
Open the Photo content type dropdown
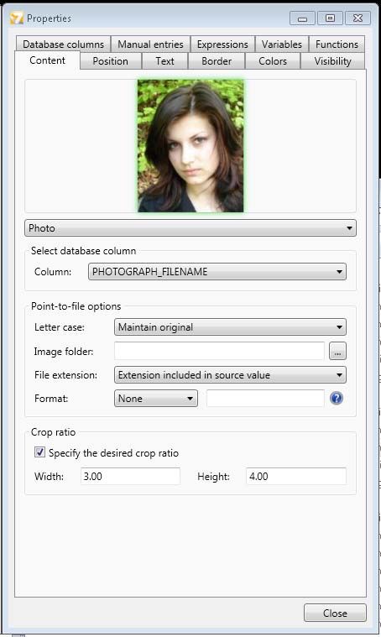click(190, 228)
